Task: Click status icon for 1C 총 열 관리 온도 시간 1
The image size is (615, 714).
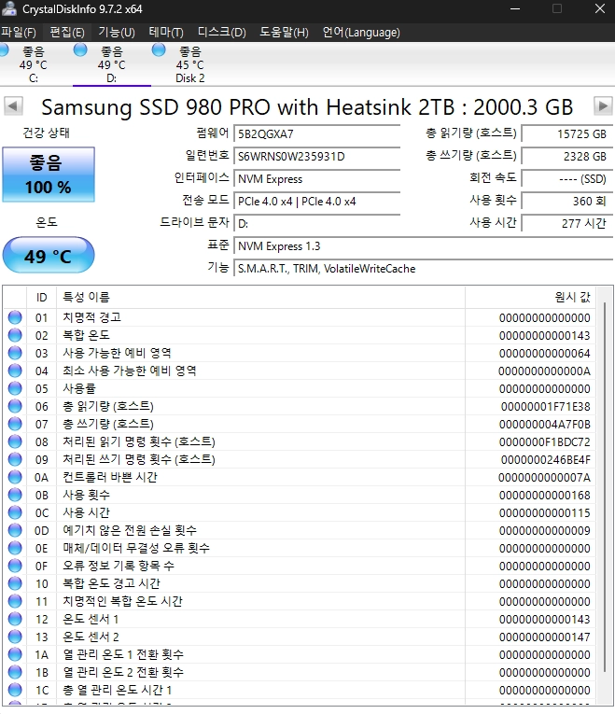Action: coord(15,690)
